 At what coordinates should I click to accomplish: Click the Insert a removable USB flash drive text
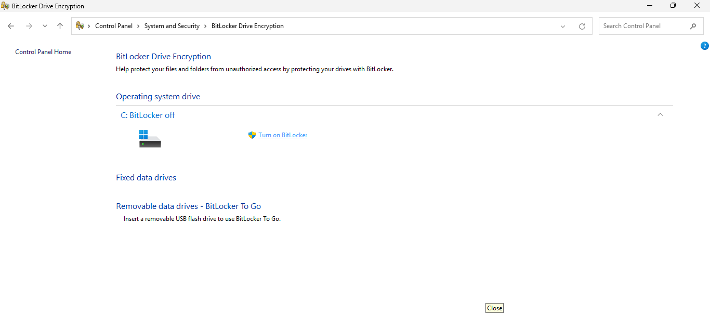202,219
